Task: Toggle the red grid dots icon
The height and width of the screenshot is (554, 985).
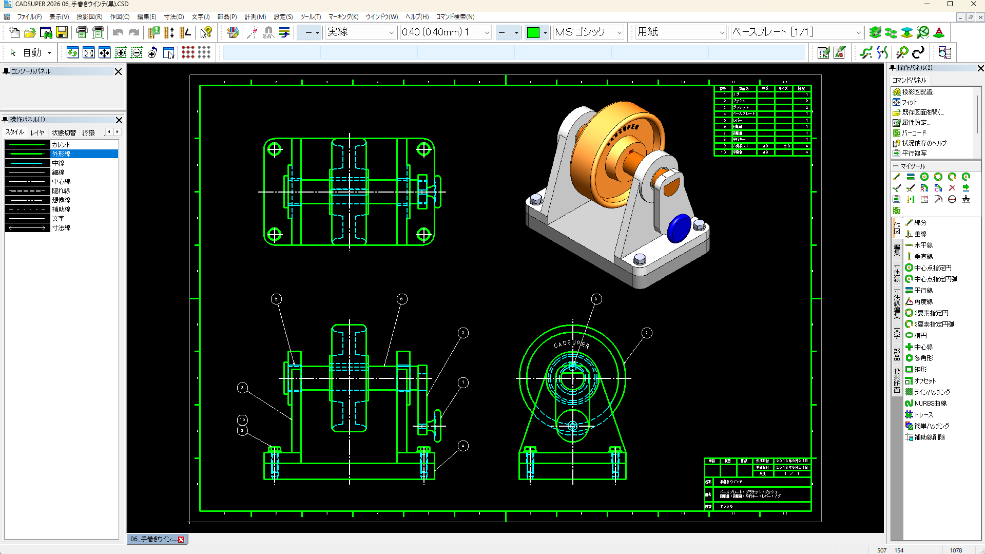Action: click(x=188, y=52)
